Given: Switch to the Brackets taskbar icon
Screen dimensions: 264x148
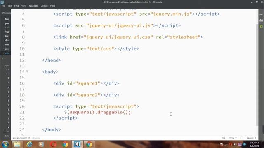Looking at the screenshot, I should (x=77, y=144).
